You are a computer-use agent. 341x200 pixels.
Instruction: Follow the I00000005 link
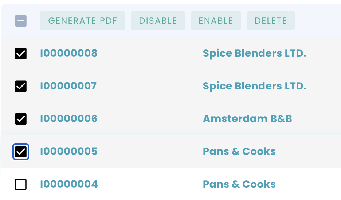[68, 152]
